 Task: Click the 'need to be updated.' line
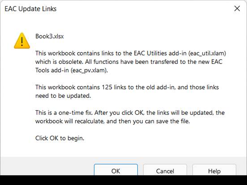pyautogui.click(x=63, y=96)
